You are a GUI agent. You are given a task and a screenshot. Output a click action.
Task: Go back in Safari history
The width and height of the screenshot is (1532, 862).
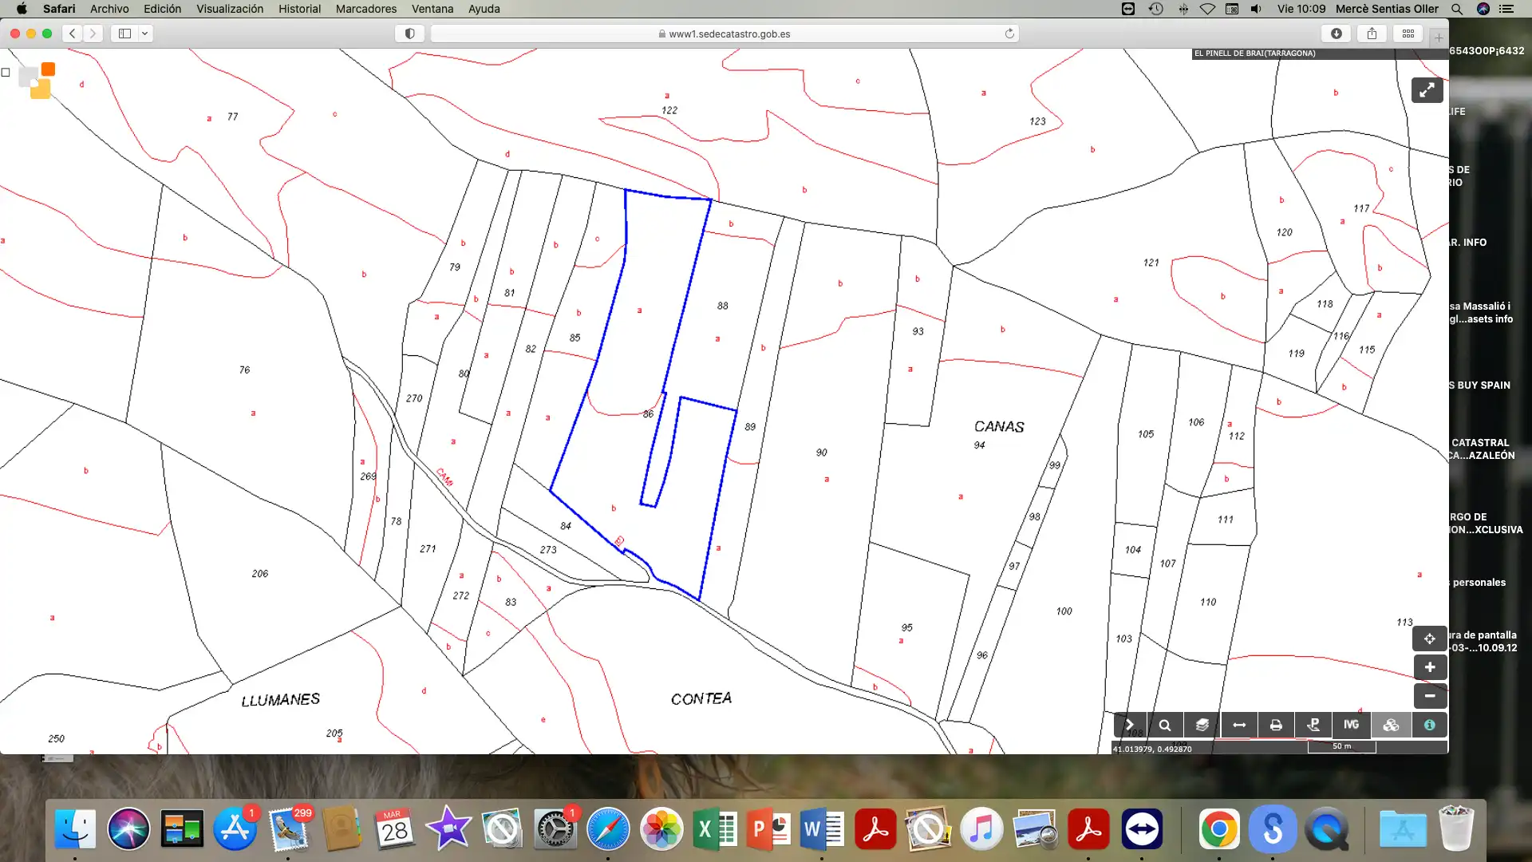coord(73,34)
